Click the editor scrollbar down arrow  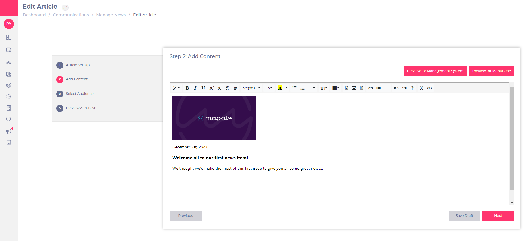[512, 203]
